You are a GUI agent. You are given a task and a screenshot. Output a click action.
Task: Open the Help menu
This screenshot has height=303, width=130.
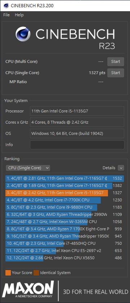pos(19,15)
